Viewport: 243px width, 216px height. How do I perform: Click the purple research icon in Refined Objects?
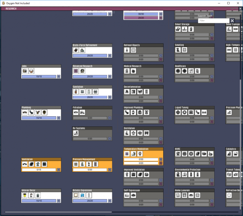click(161, 59)
